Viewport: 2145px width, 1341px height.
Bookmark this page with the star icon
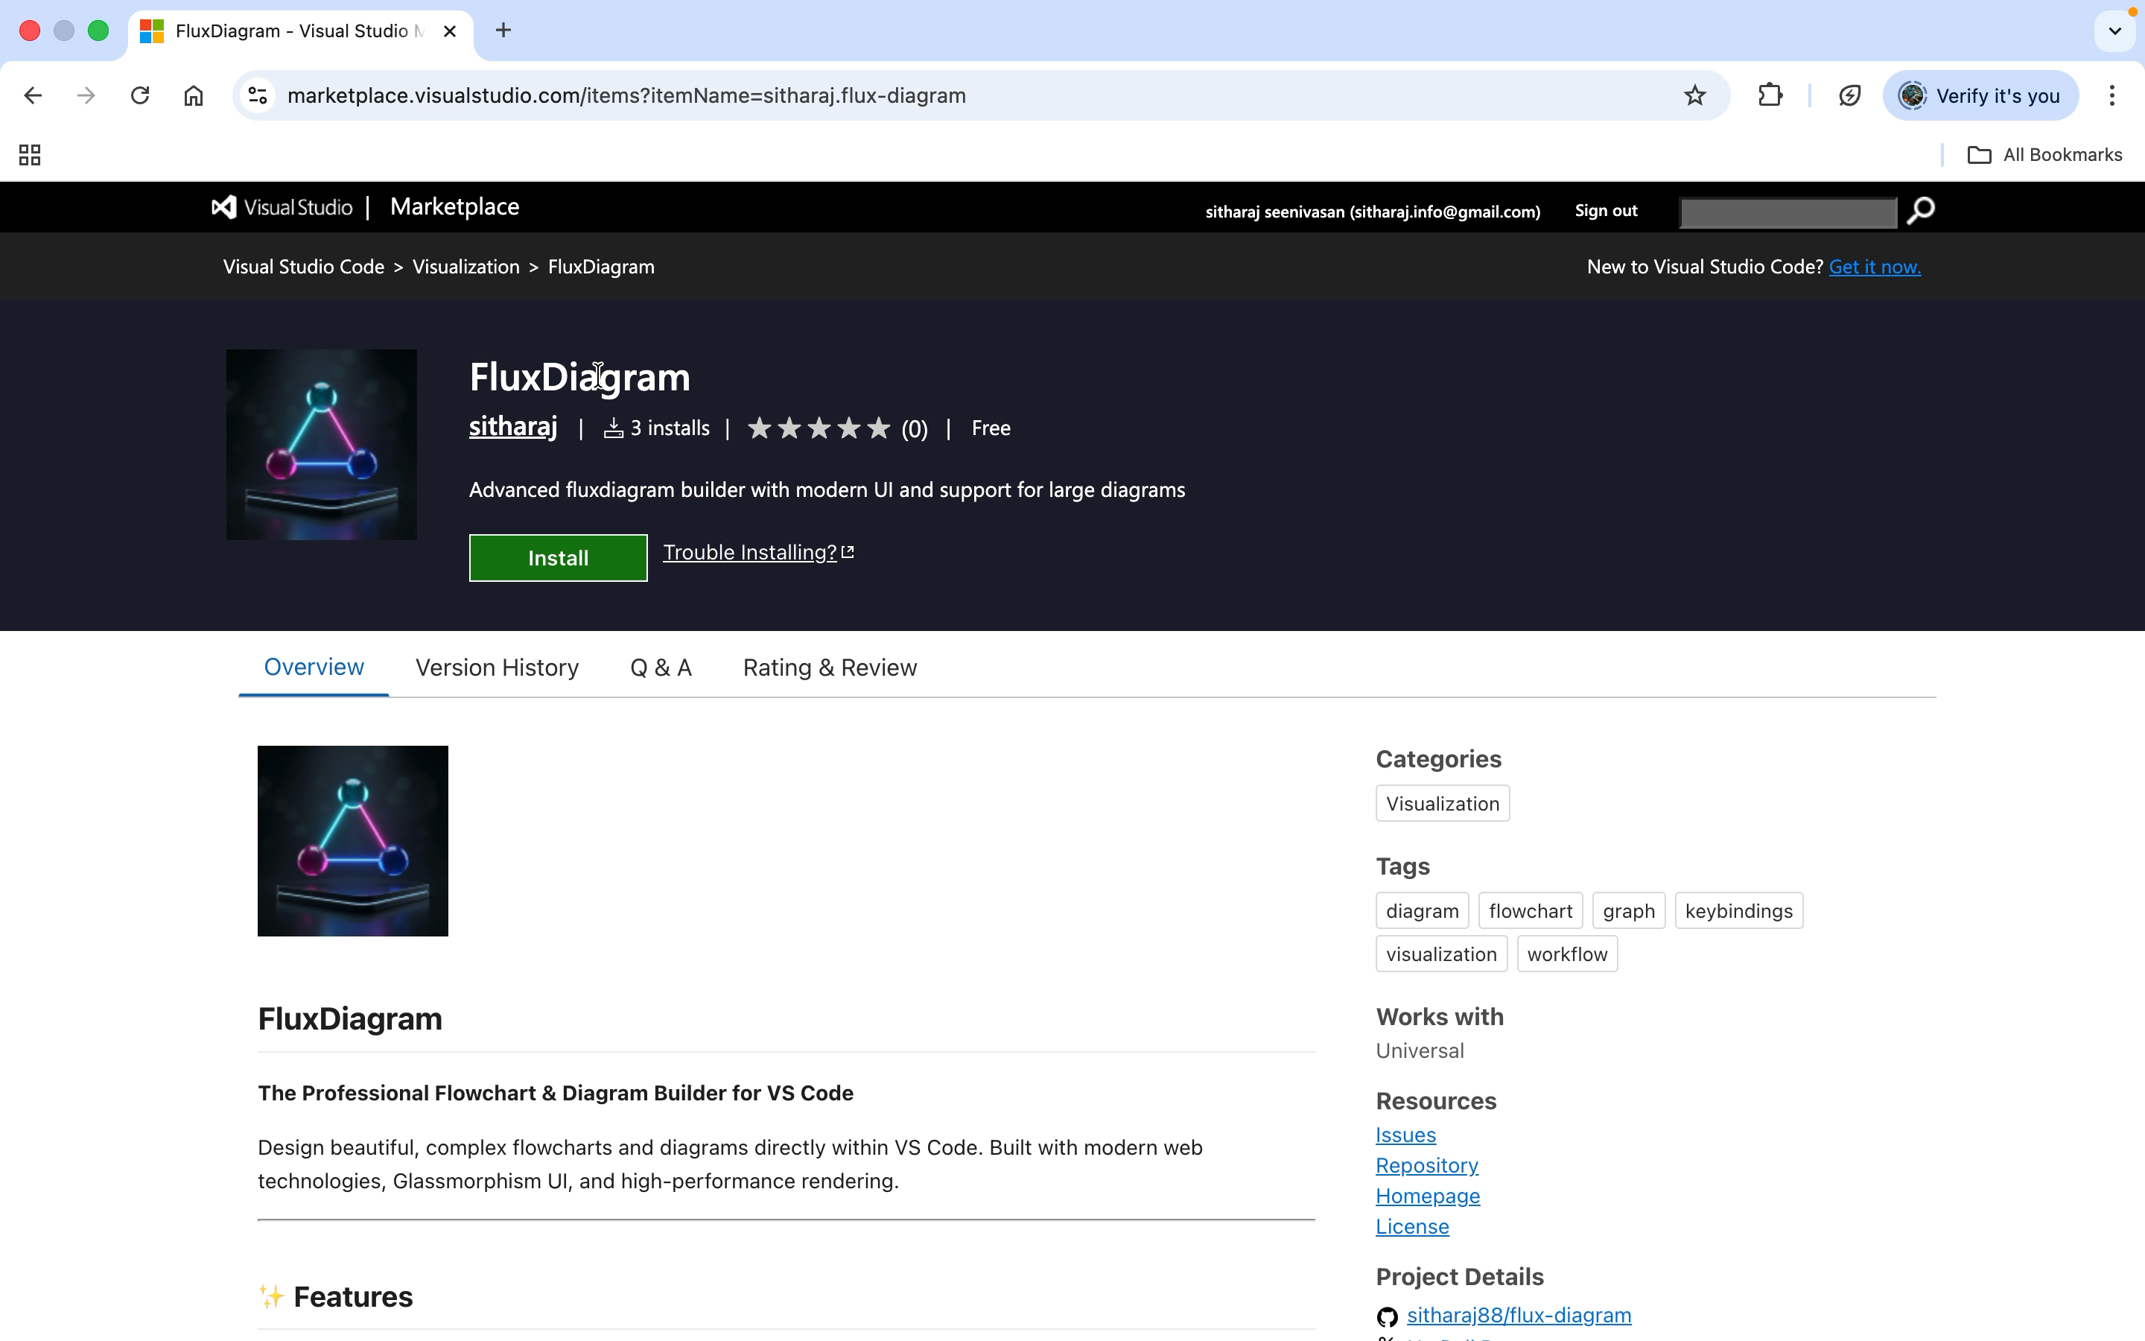tap(1694, 96)
